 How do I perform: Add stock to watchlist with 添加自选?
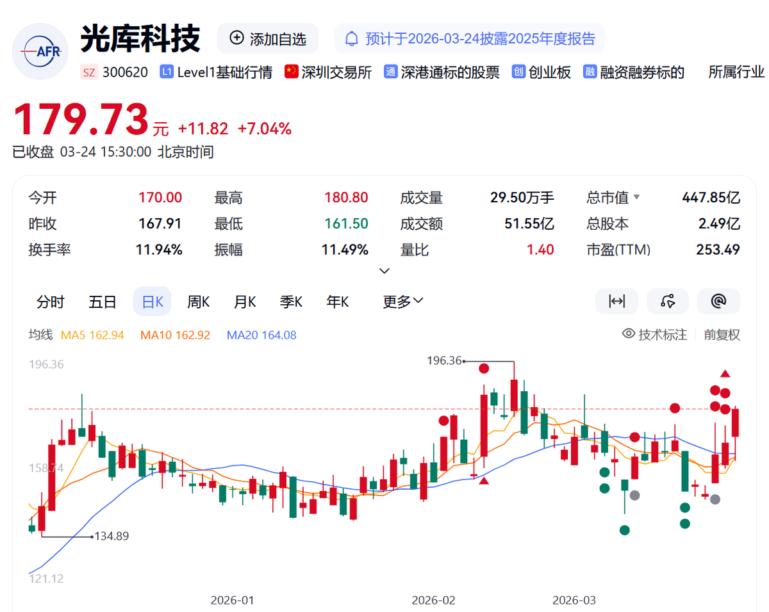point(268,38)
